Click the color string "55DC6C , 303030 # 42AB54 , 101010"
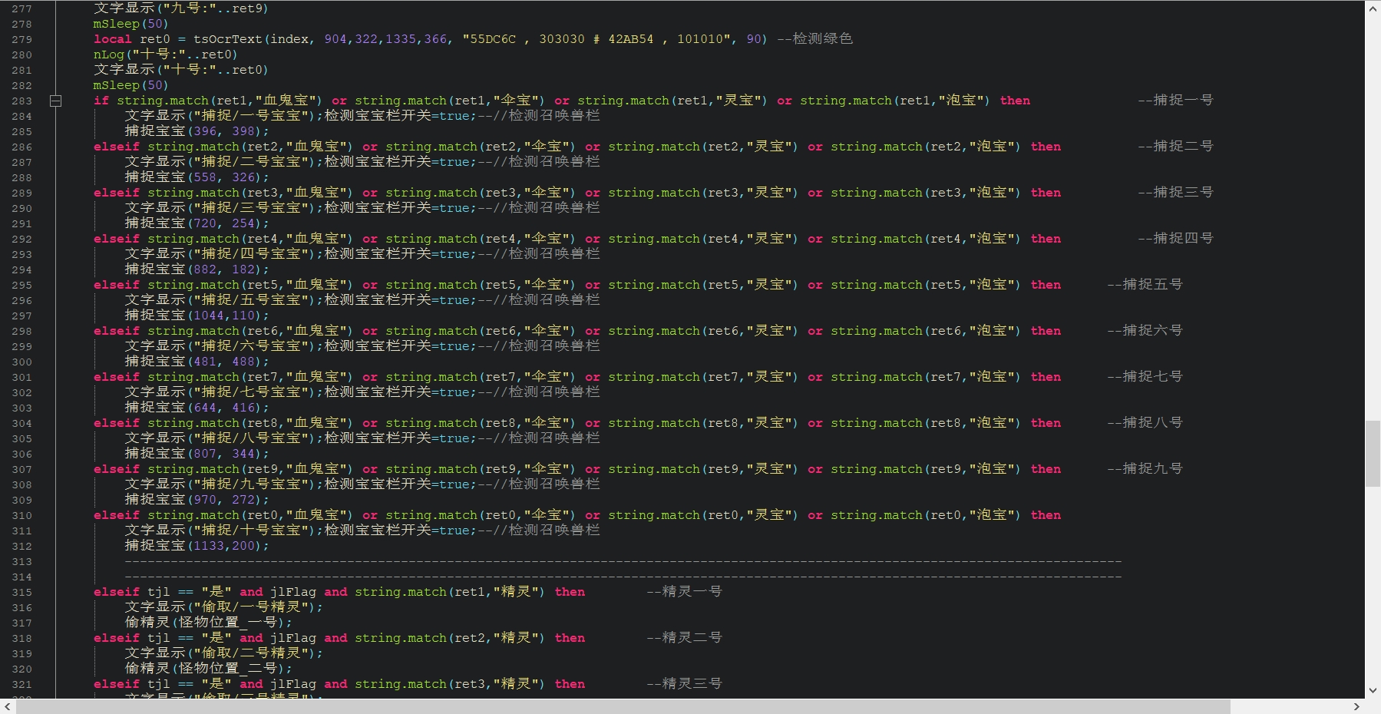The height and width of the screenshot is (714, 1381). tap(596, 39)
